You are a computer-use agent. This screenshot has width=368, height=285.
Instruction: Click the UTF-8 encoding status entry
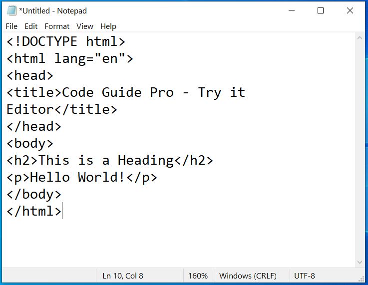tap(305, 276)
